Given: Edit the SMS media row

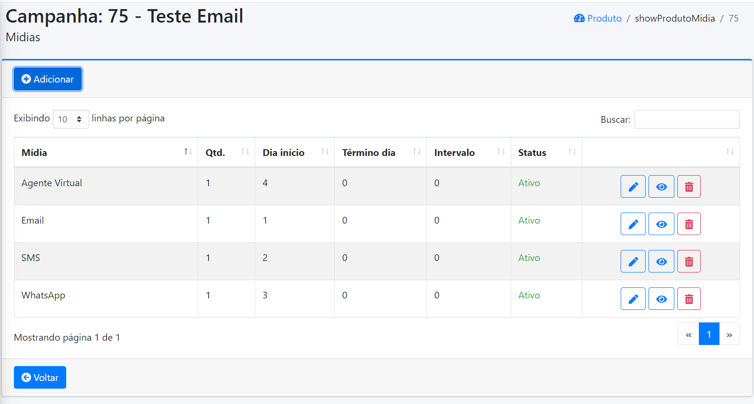Looking at the screenshot, I should [633, 261].
